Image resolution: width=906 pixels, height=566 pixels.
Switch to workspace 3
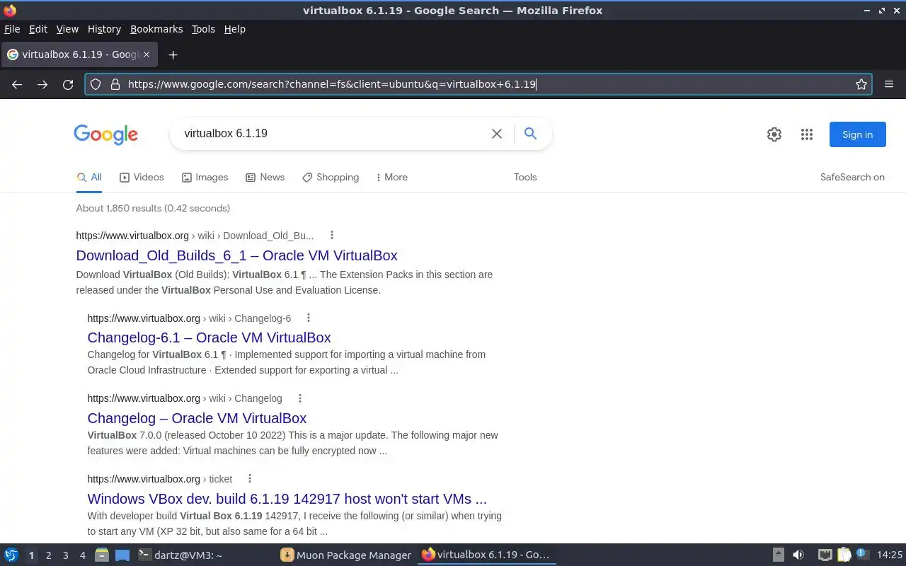65,555
